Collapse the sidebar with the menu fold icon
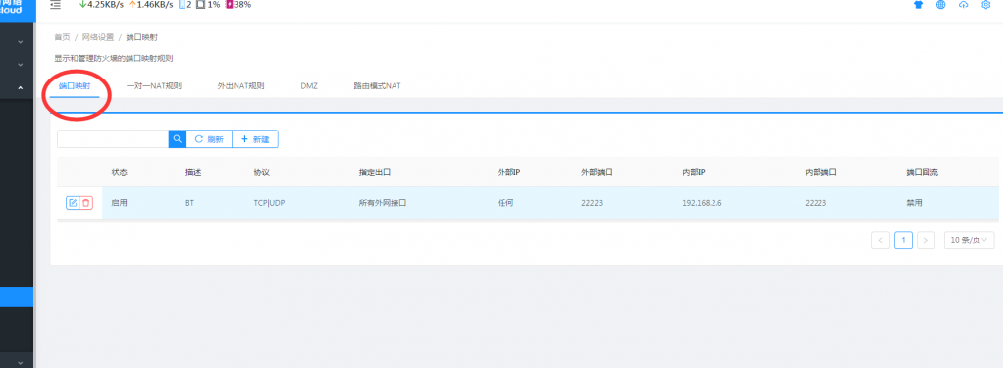Screen dimensions: 1003x368 [x=56, y=5]
